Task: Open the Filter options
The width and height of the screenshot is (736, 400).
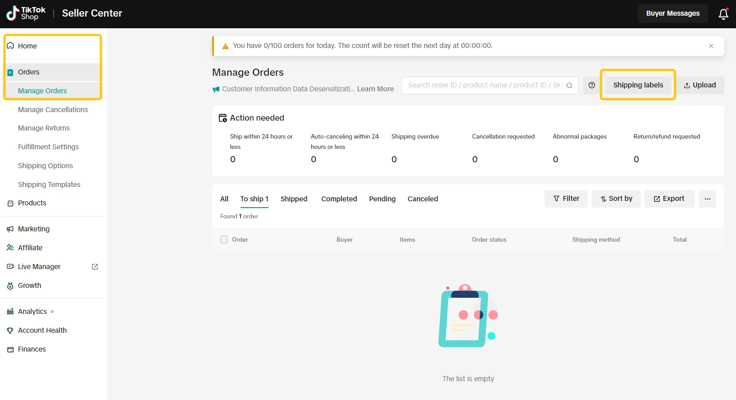Action: (x=566, y=199)
